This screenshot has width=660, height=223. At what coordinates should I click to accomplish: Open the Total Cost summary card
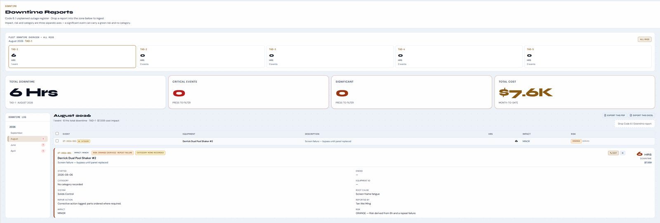point(575,92)
